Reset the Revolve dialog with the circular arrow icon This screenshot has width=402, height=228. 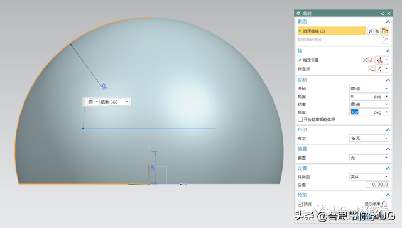click(x=383, y=13)
